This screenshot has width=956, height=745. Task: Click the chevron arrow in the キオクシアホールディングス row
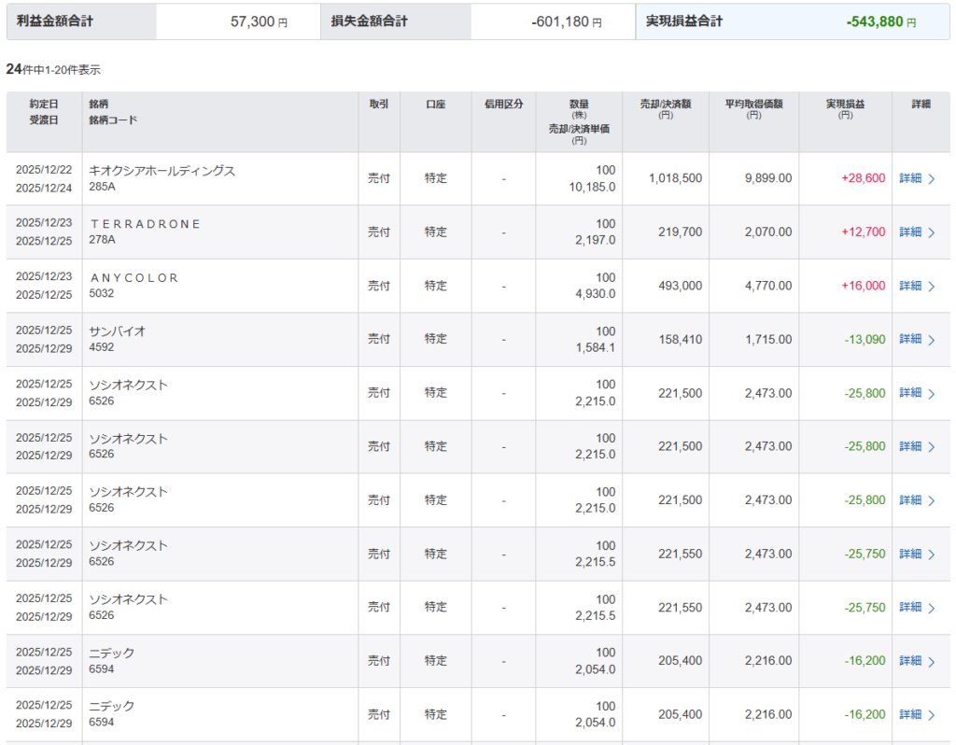tap(931, 178)
